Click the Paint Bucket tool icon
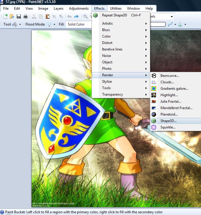This screenshot has height=215, width=201. (15, 24)
